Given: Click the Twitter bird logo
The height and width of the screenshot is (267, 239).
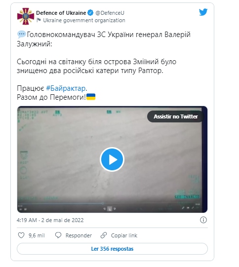Looking at the screenshot, I should (203, 12).
